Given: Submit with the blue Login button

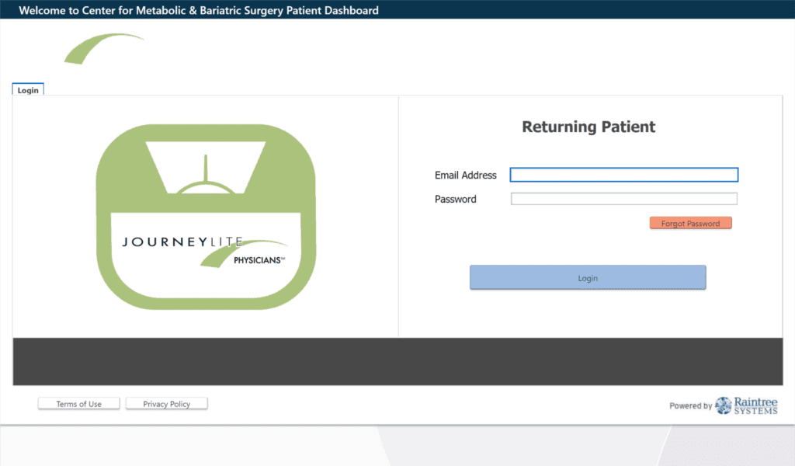Looking at the screenshot, I should click(x=588, y=277).
